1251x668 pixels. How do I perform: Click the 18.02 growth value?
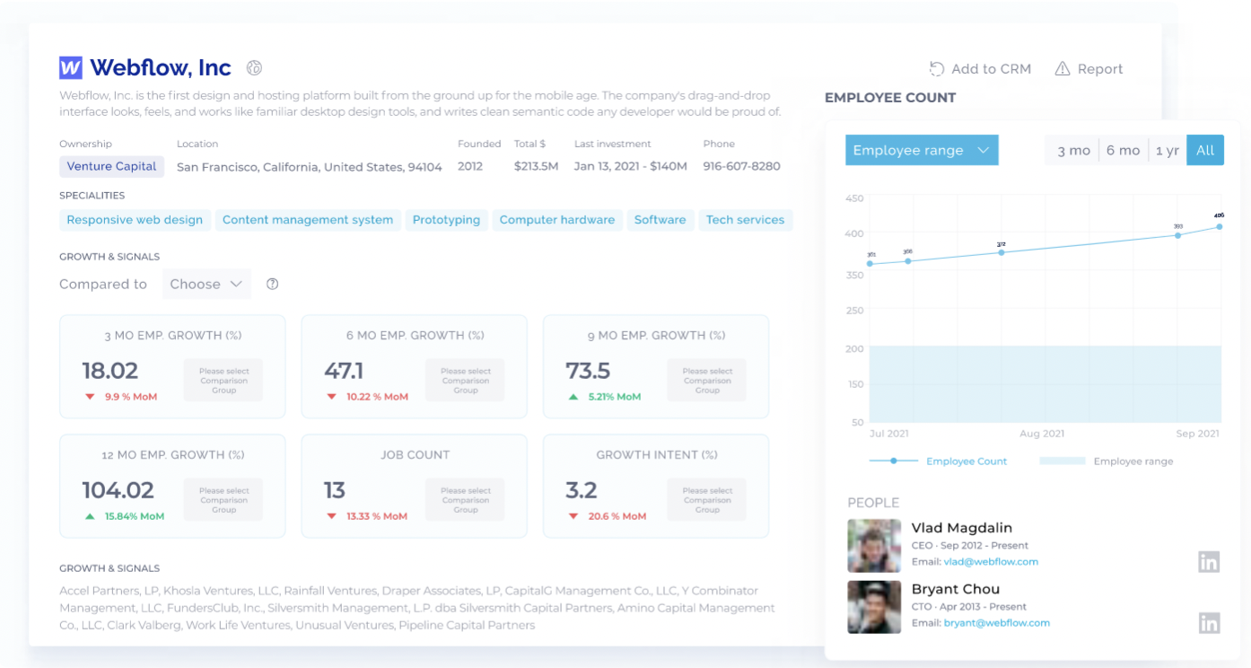click(109, 371)
